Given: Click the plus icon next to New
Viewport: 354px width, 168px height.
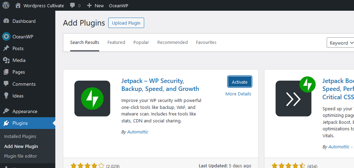Looking at the screenshot, I should click(90, 6).
